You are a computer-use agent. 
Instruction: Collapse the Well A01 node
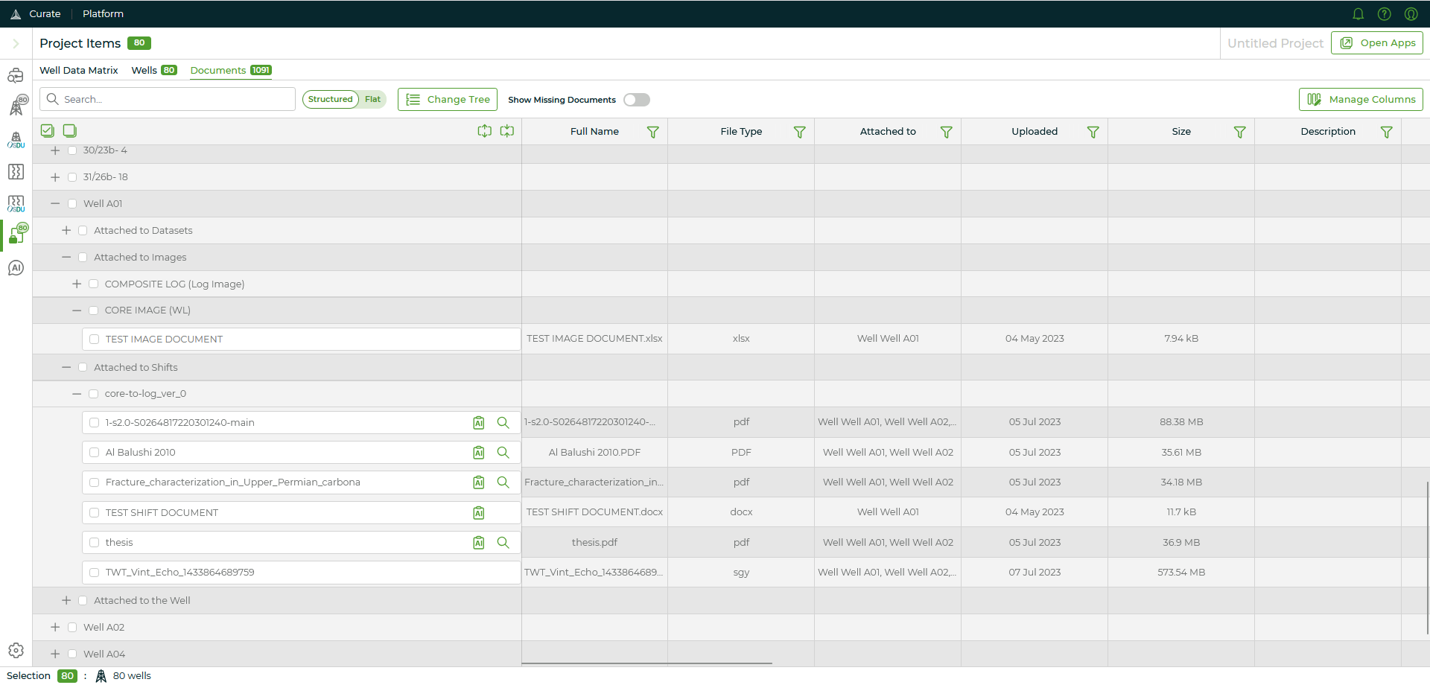tap(55, 204)
